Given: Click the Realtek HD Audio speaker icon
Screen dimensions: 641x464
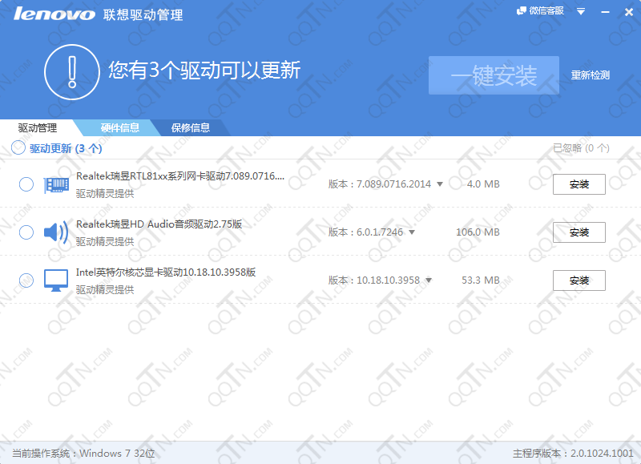Looking at the screenshot, I should point(55,232).
